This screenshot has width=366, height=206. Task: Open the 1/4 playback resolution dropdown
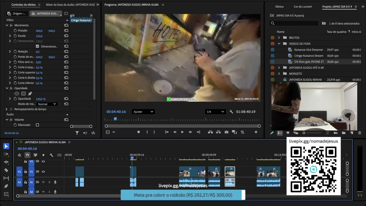click(x=215, y=112)
